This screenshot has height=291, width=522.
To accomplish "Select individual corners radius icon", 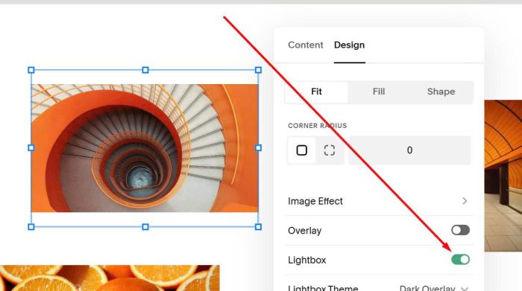I will pyautogui.click(x=330, y=150).
